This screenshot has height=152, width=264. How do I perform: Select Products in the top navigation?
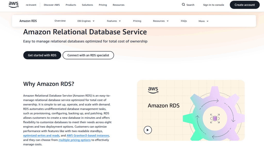tap(71, 5)
